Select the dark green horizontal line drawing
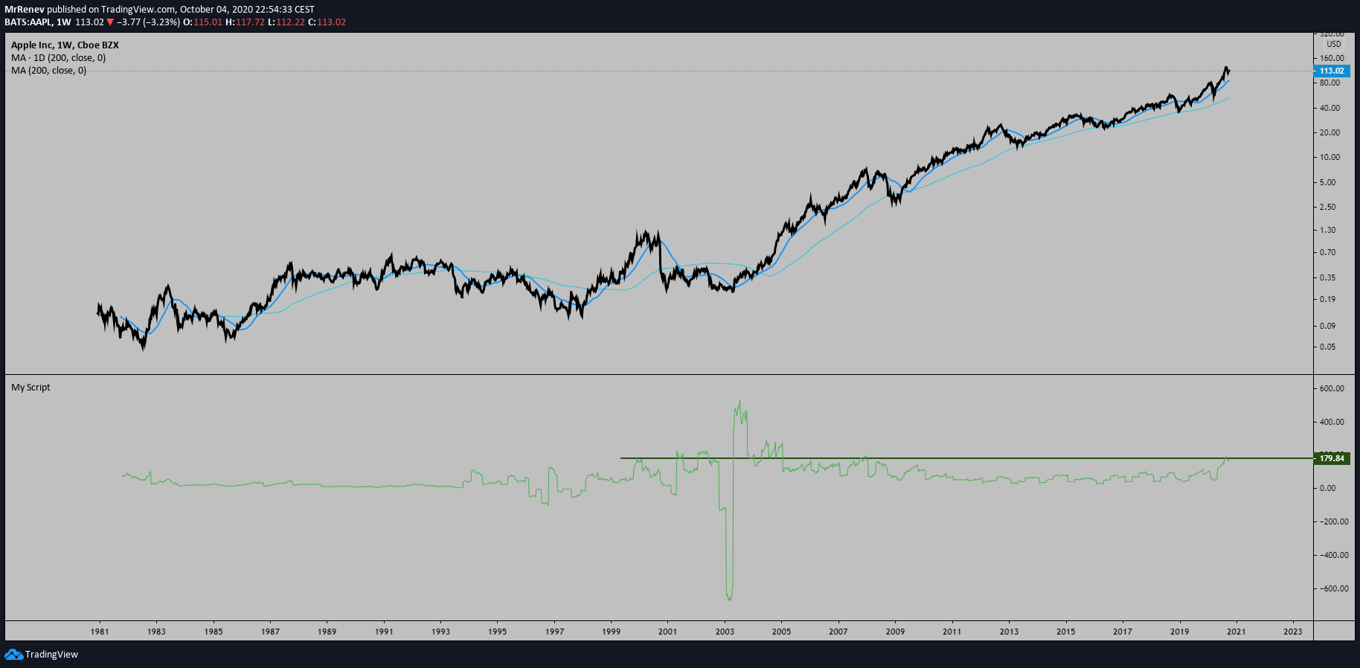The height and width of the screenshot is (668, 1360). pos(967,458)
